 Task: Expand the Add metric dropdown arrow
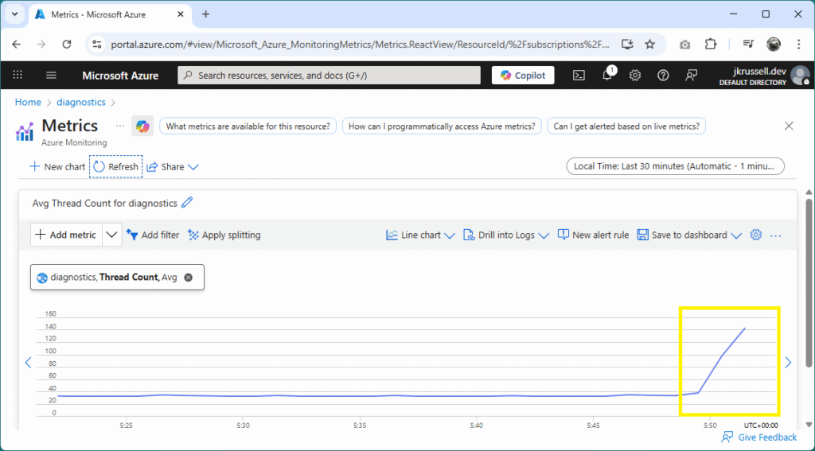(111, 235)
